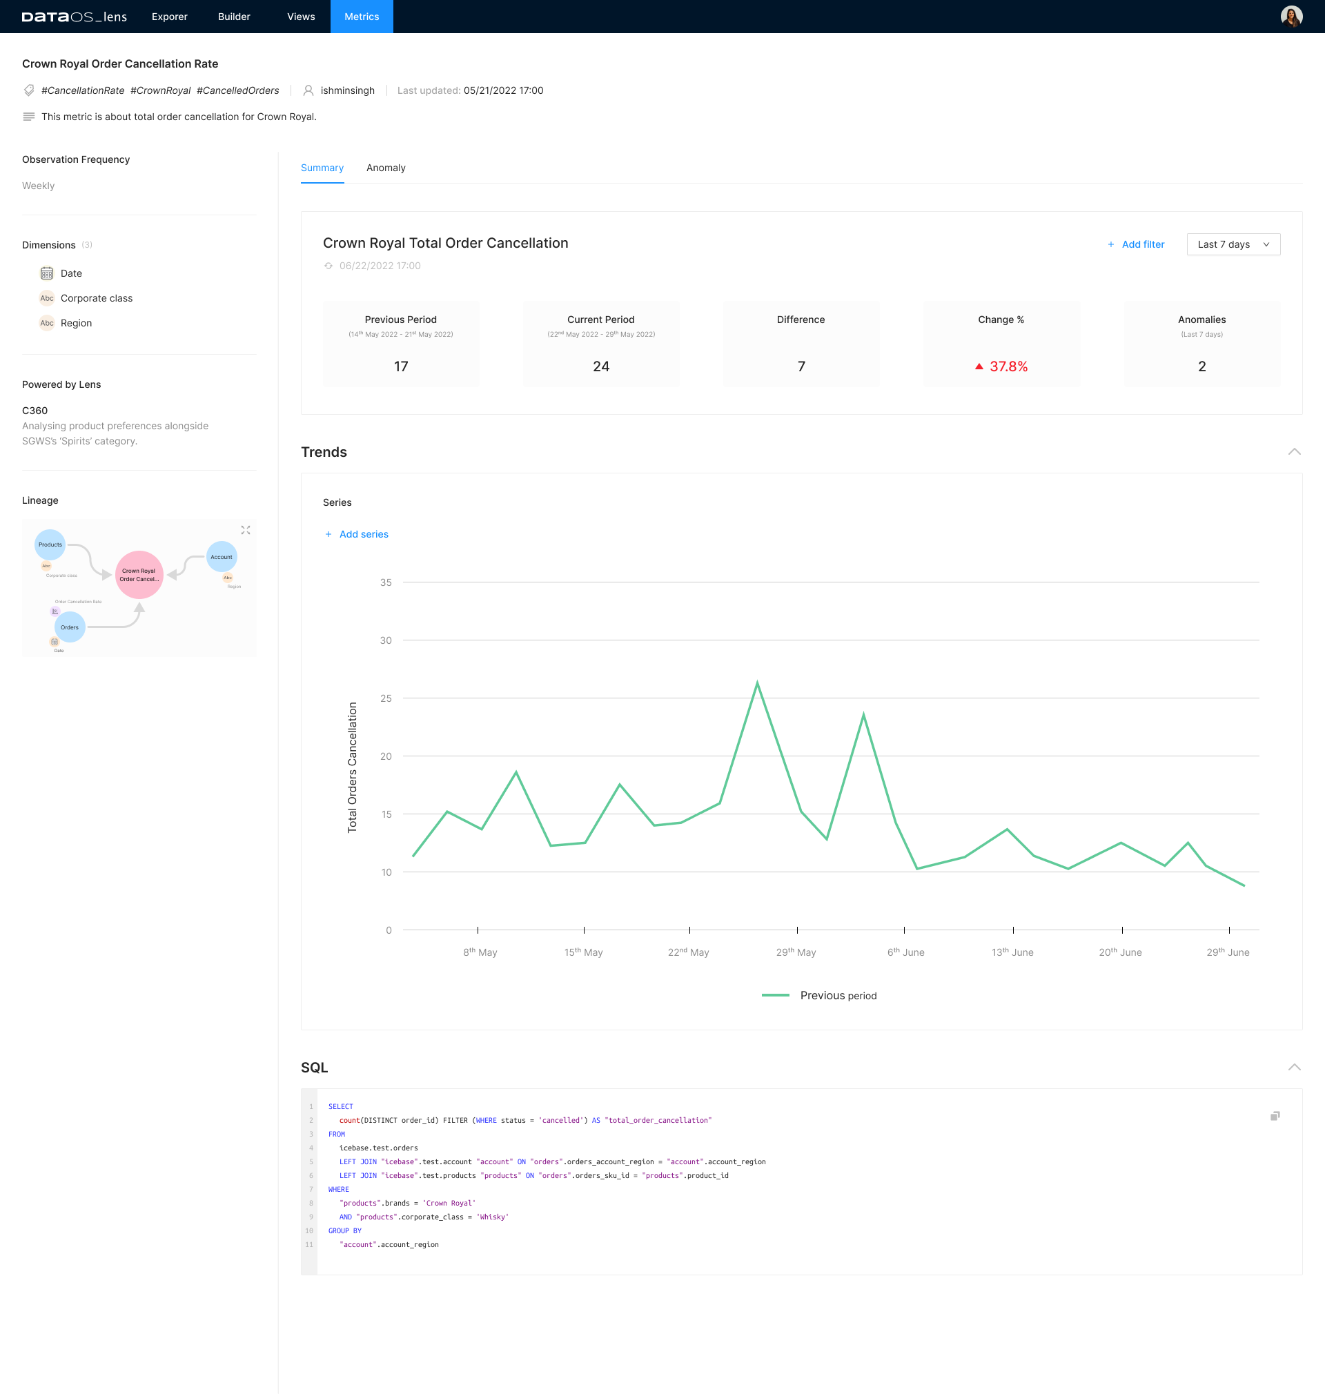This screenshot has width=1325, height=1394.
Task: Click the Current Period card showing 24
Action: [x=601, y=344]
